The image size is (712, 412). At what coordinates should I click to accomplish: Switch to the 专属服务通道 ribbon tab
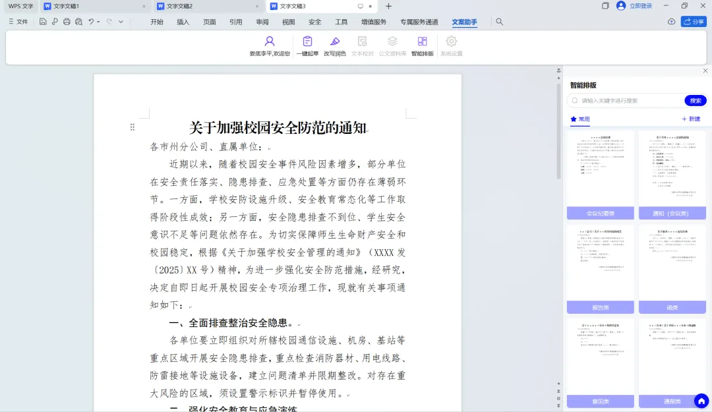419,22
